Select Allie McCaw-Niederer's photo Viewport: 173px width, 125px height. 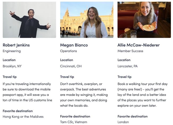144,20
